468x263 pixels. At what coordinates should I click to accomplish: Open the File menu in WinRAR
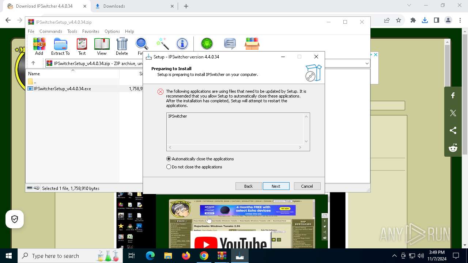click(31, 31)
